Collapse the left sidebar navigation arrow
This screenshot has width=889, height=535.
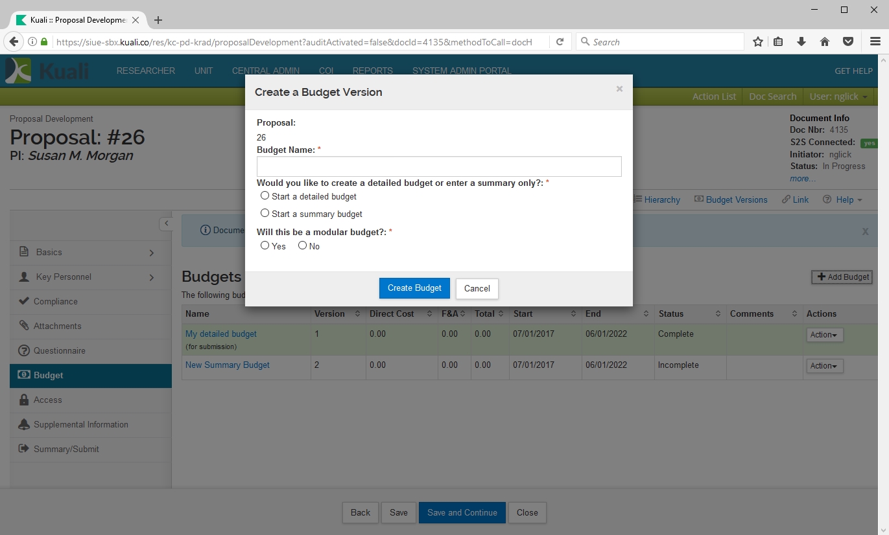[x=166, y=223]
